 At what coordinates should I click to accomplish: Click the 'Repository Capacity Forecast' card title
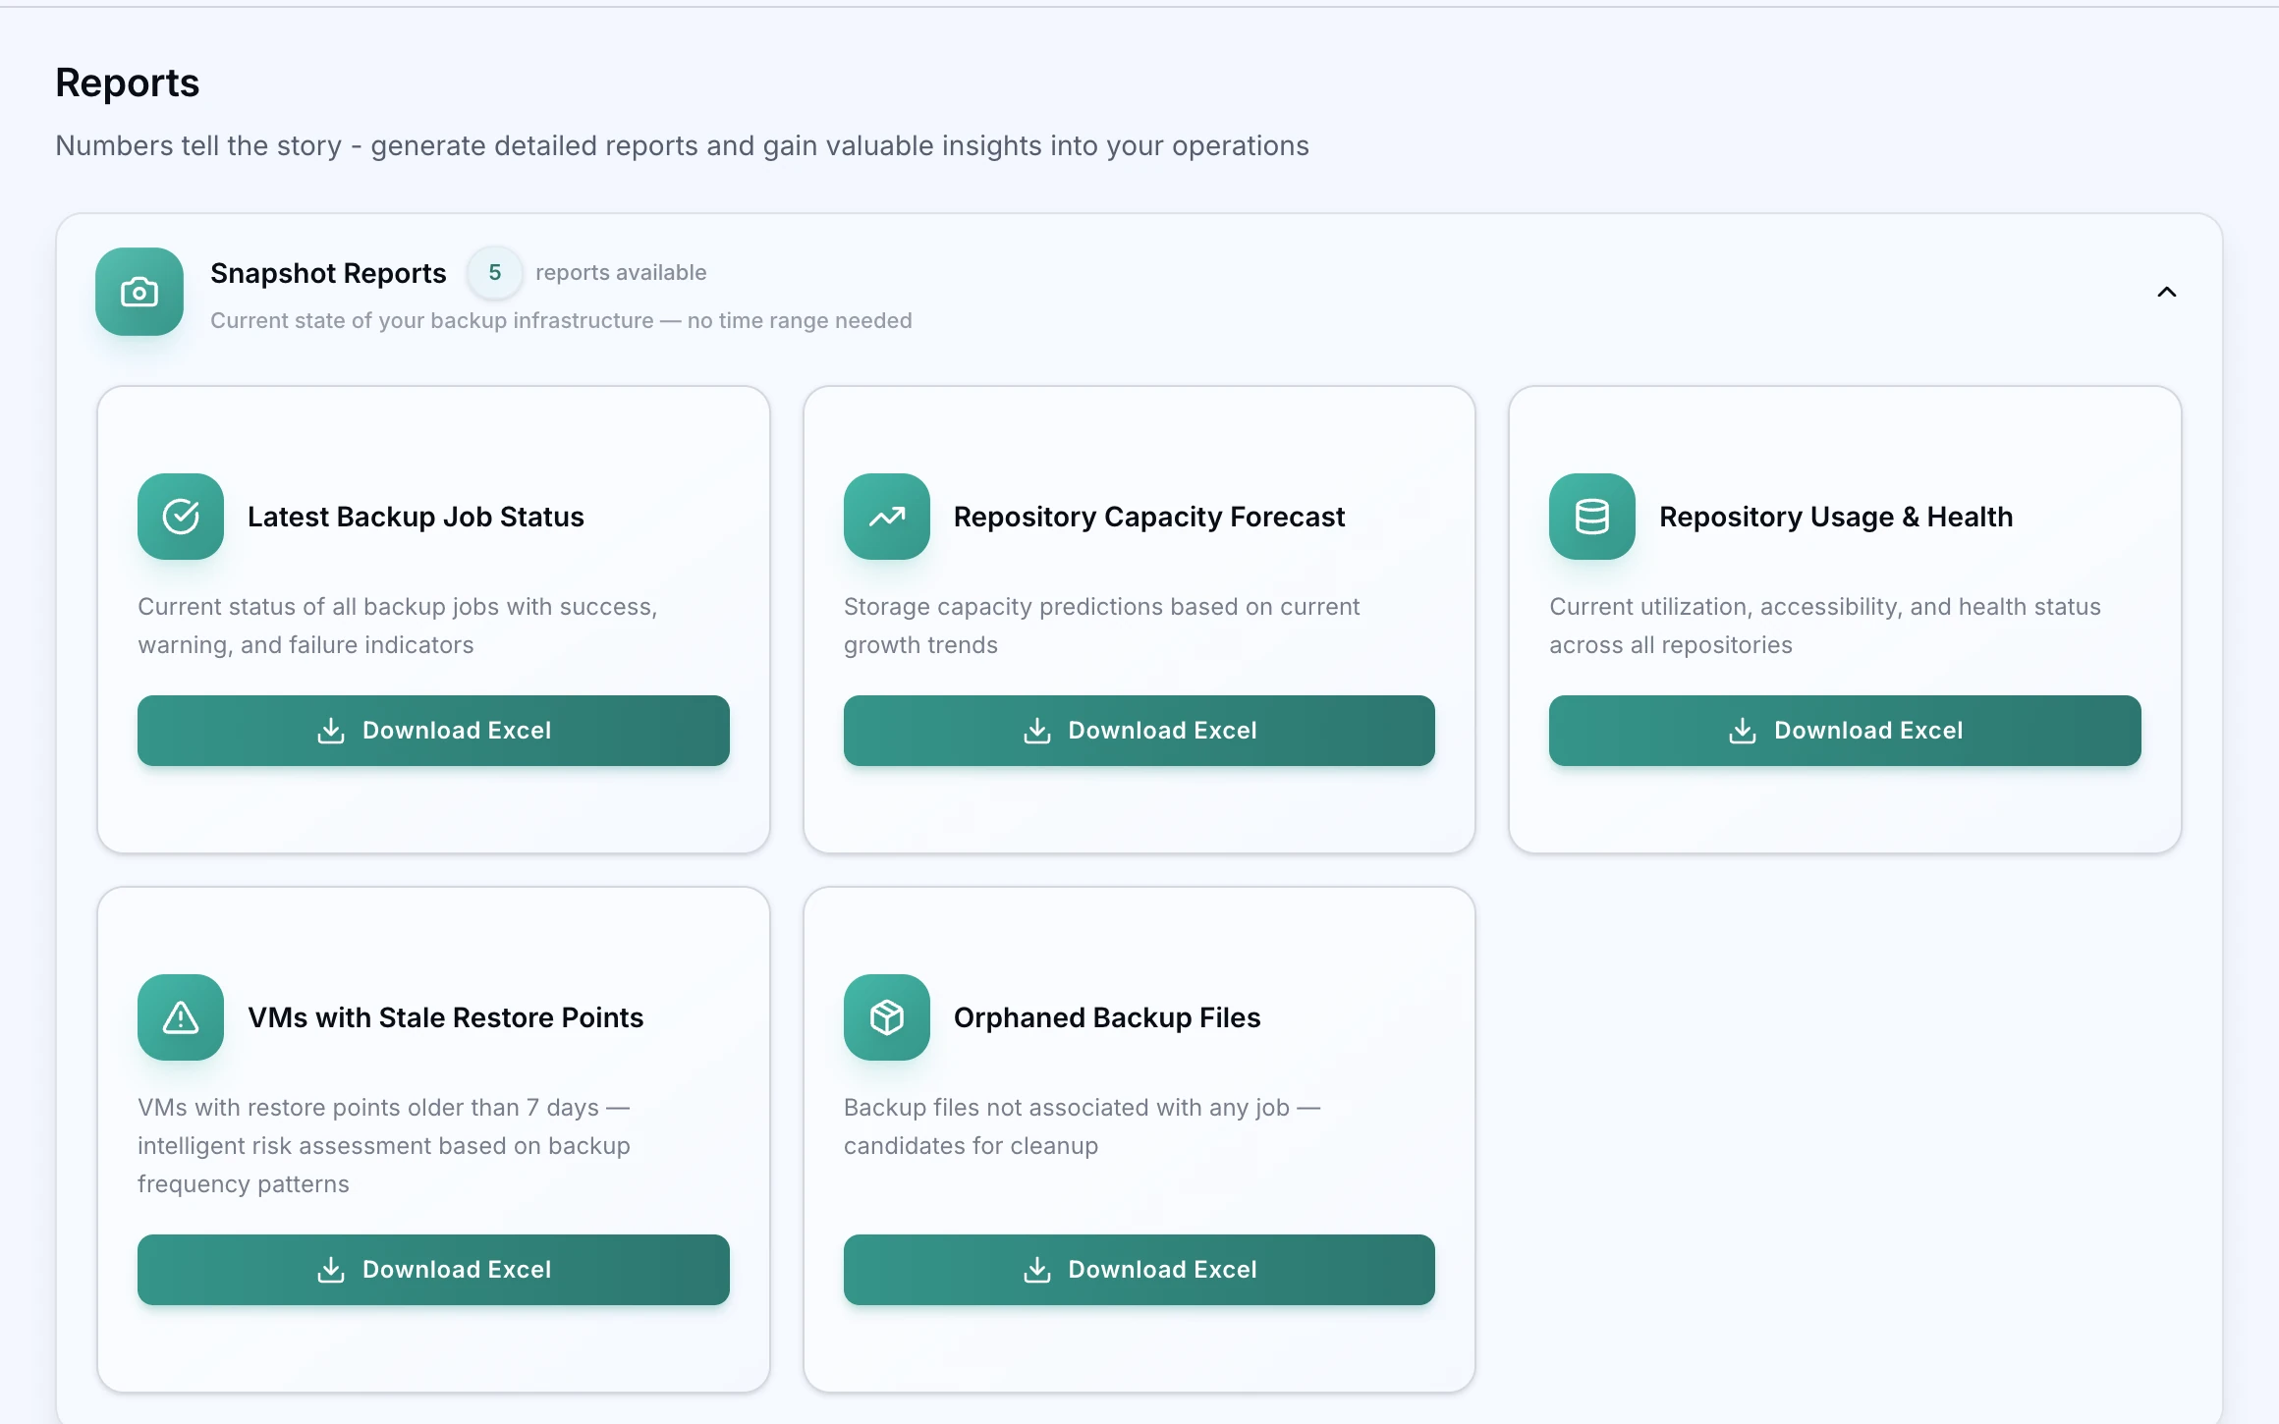pos(1148,517)
